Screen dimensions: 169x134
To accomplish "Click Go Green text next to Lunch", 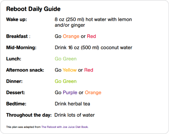I will tap(66, 59).
